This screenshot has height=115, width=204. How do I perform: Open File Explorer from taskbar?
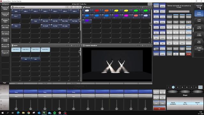(x=23, y=113)
